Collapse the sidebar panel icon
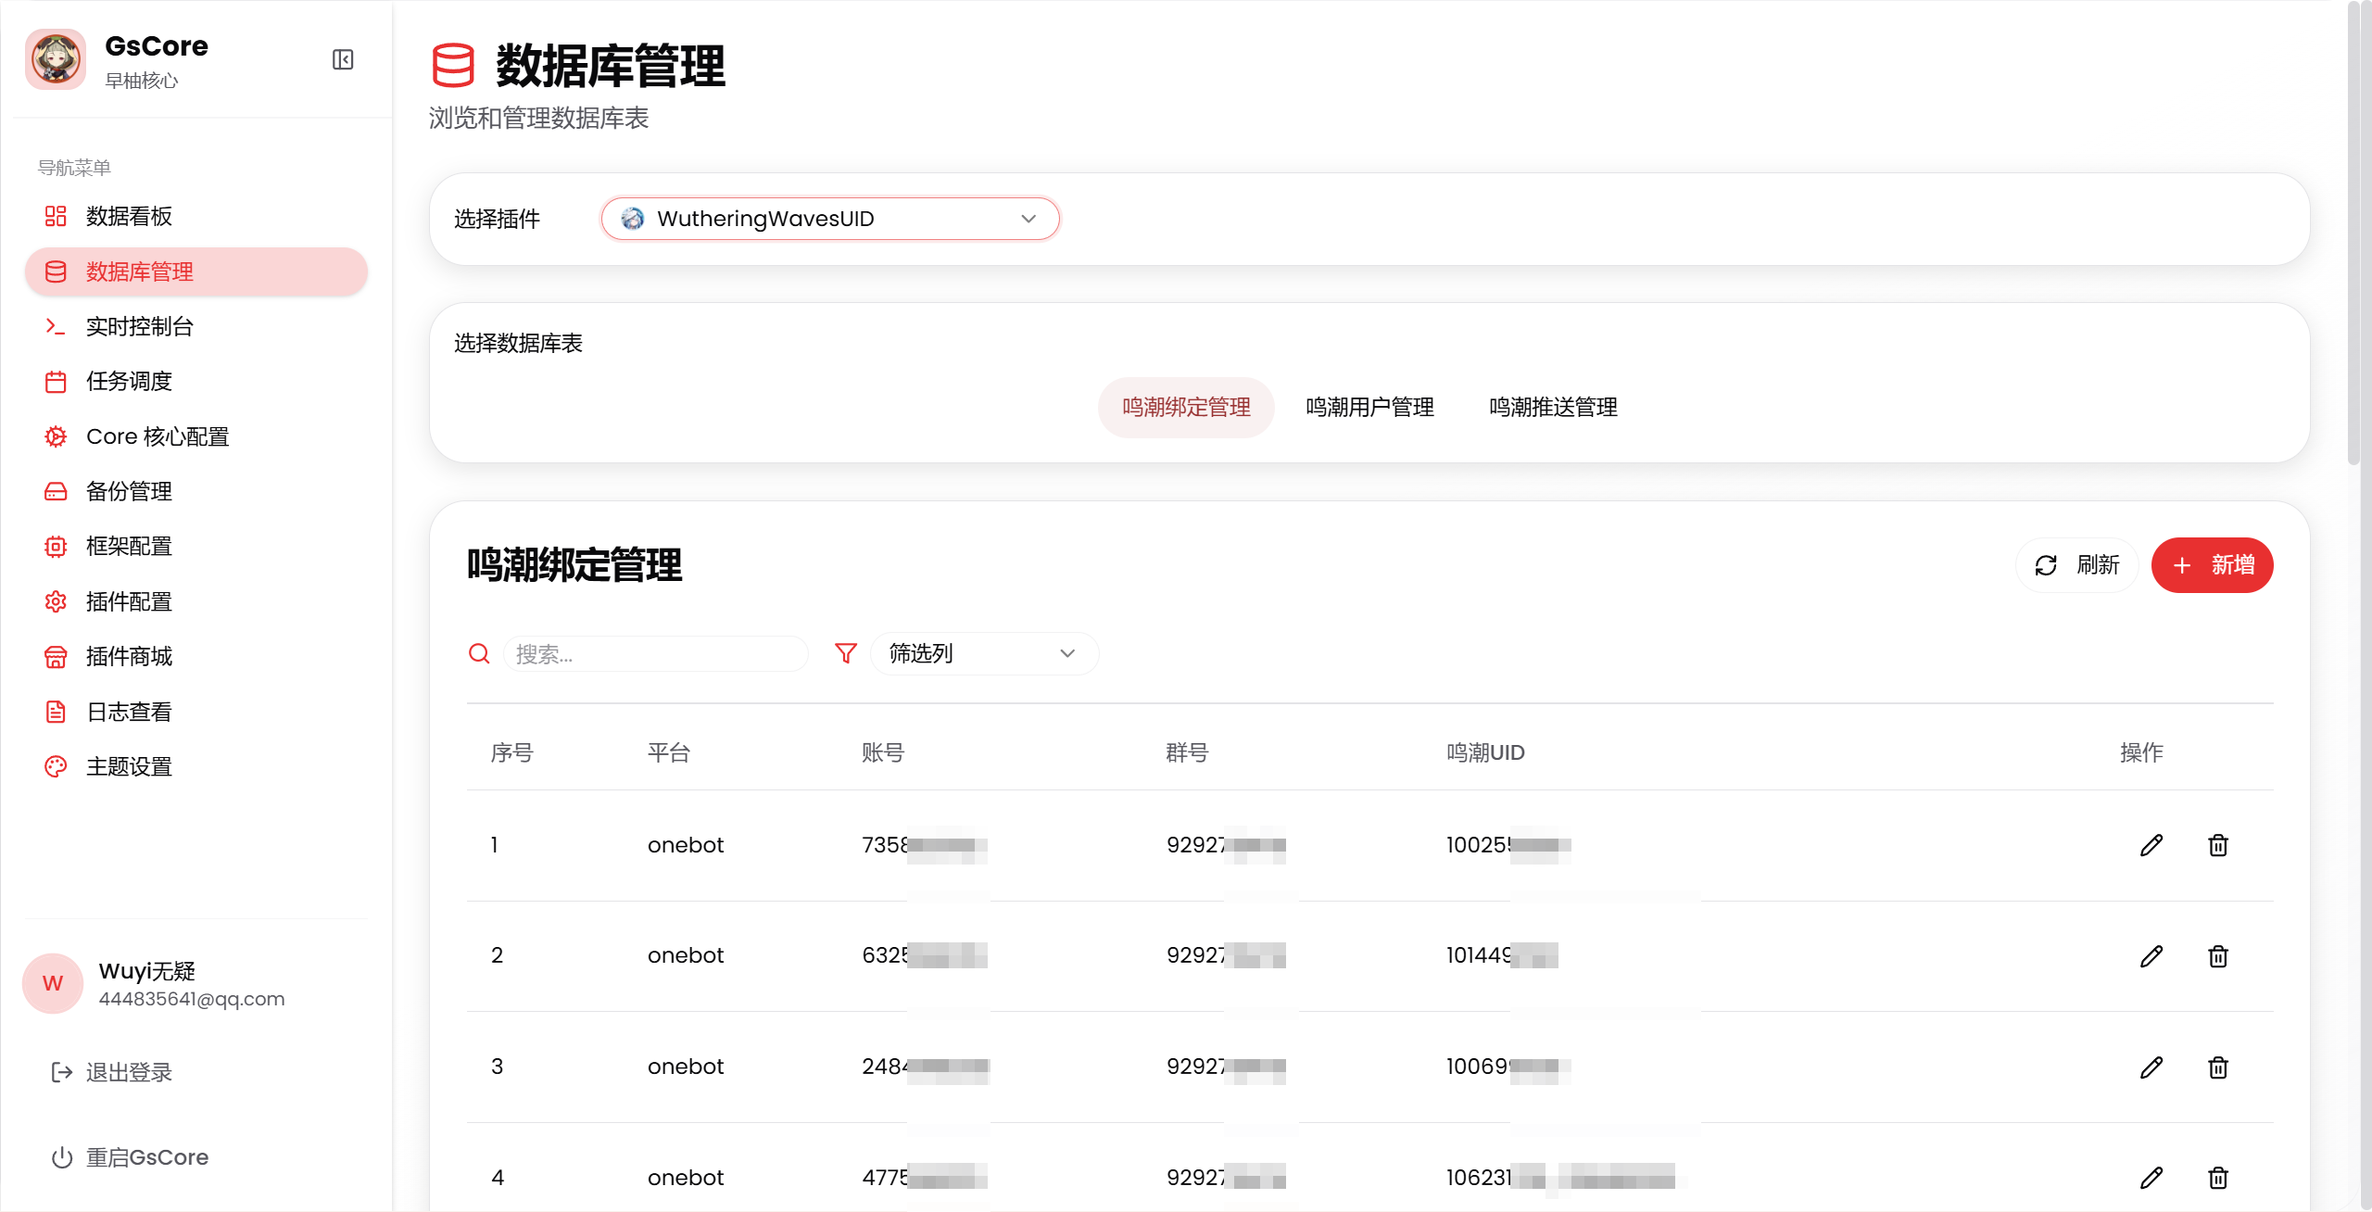Screen dimensions: 2372x1212 [343, 60]
